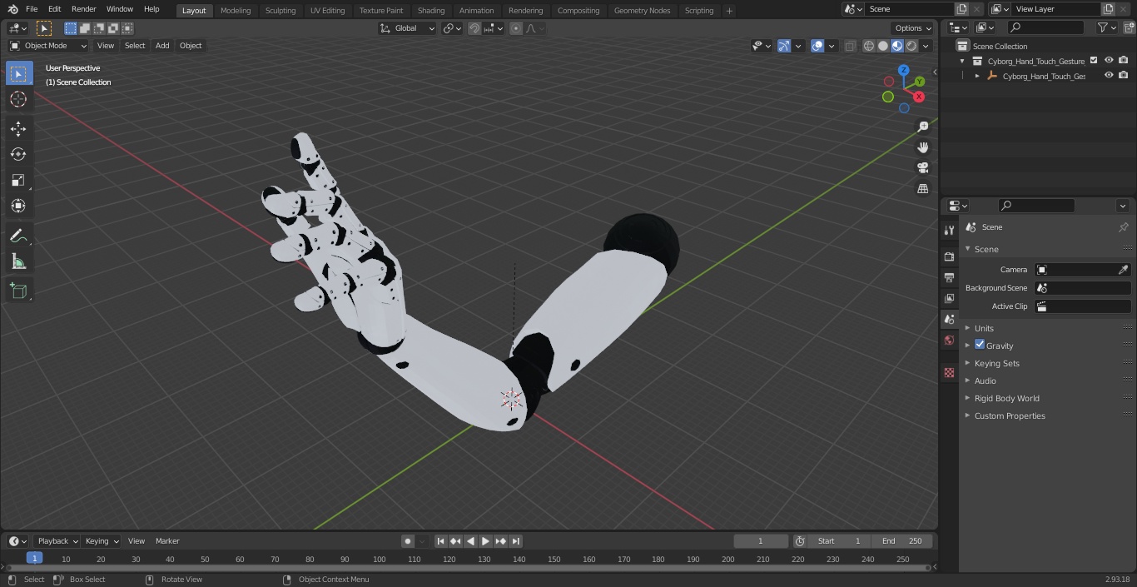The height and width of the screenshot is (587, 1137).
Task: Set selection mode to Intersect
Action: point(127,28)
